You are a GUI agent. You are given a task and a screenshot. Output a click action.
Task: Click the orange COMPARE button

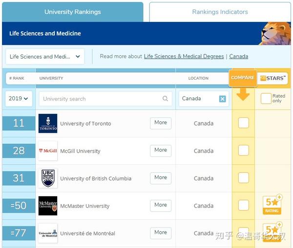[243, 78]
